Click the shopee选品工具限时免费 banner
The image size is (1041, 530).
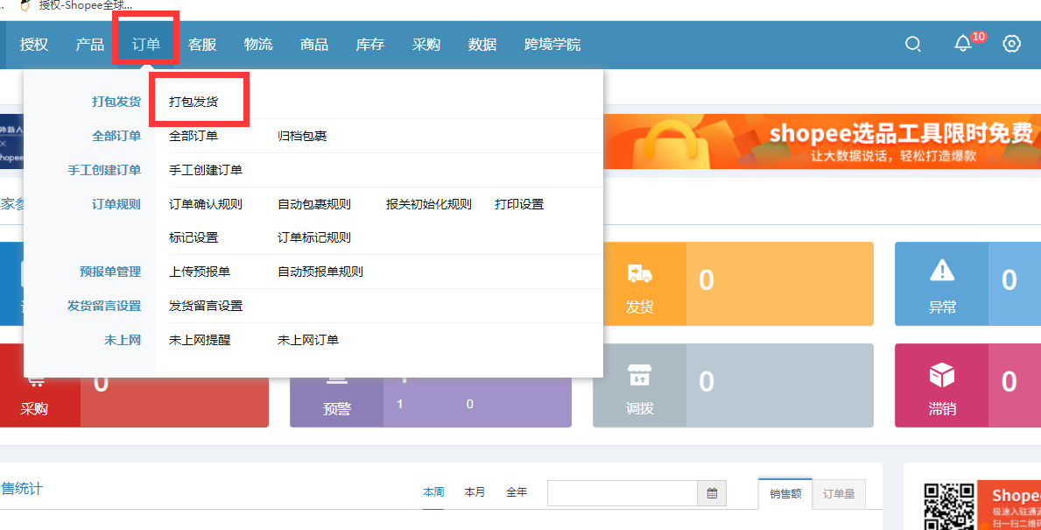(x=822, y=141)
